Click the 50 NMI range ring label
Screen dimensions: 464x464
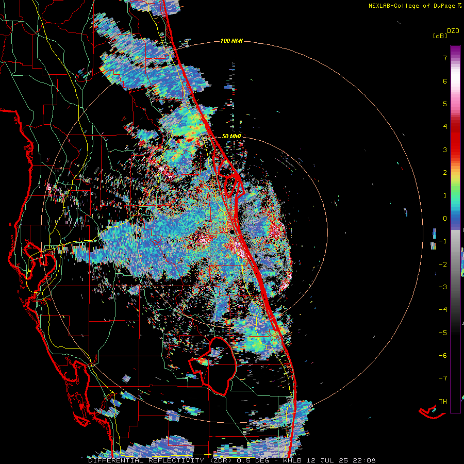[x=231, y=136]
